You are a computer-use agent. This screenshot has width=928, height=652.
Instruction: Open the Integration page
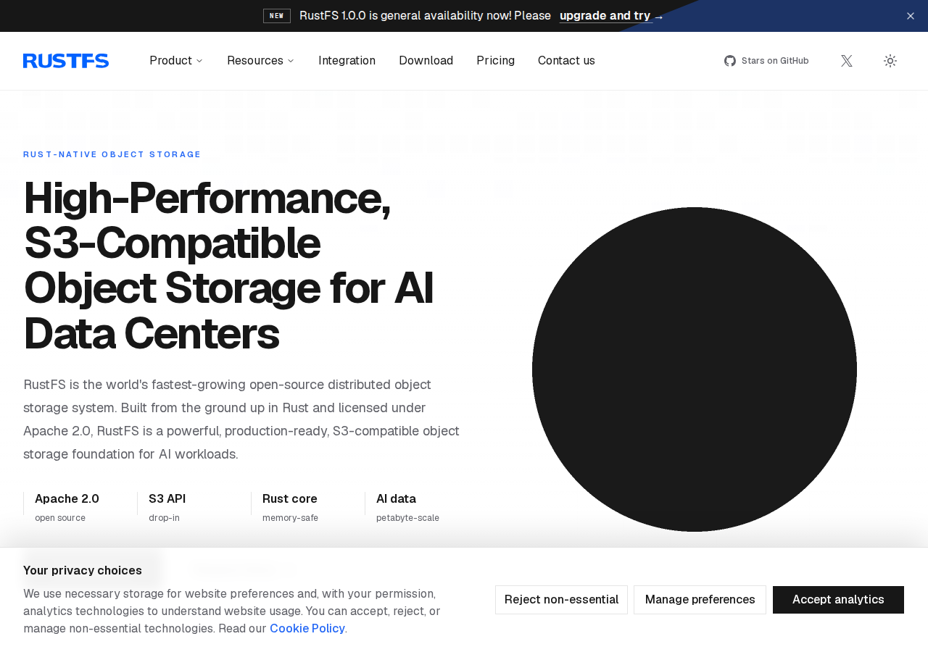347,61
